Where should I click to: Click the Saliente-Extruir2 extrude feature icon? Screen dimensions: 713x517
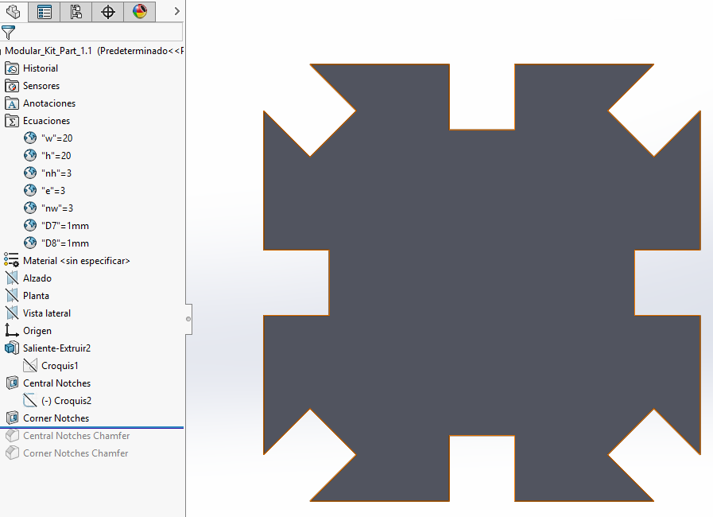12,348
